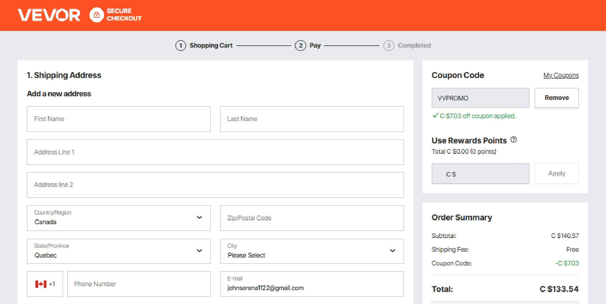The width and height of the screenshot is (606, 304).
Task: Select the Pay step label
Action: (x=315, y=45)
